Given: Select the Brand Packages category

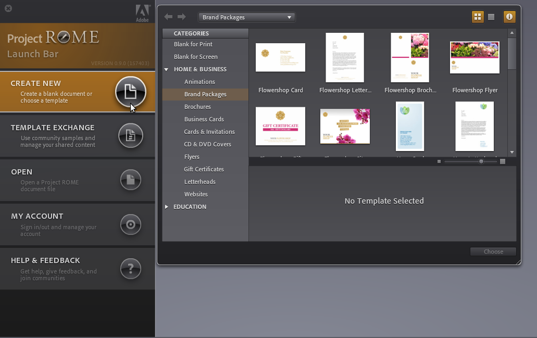Looking at the screenshot, I should click(x=206, y=94).
